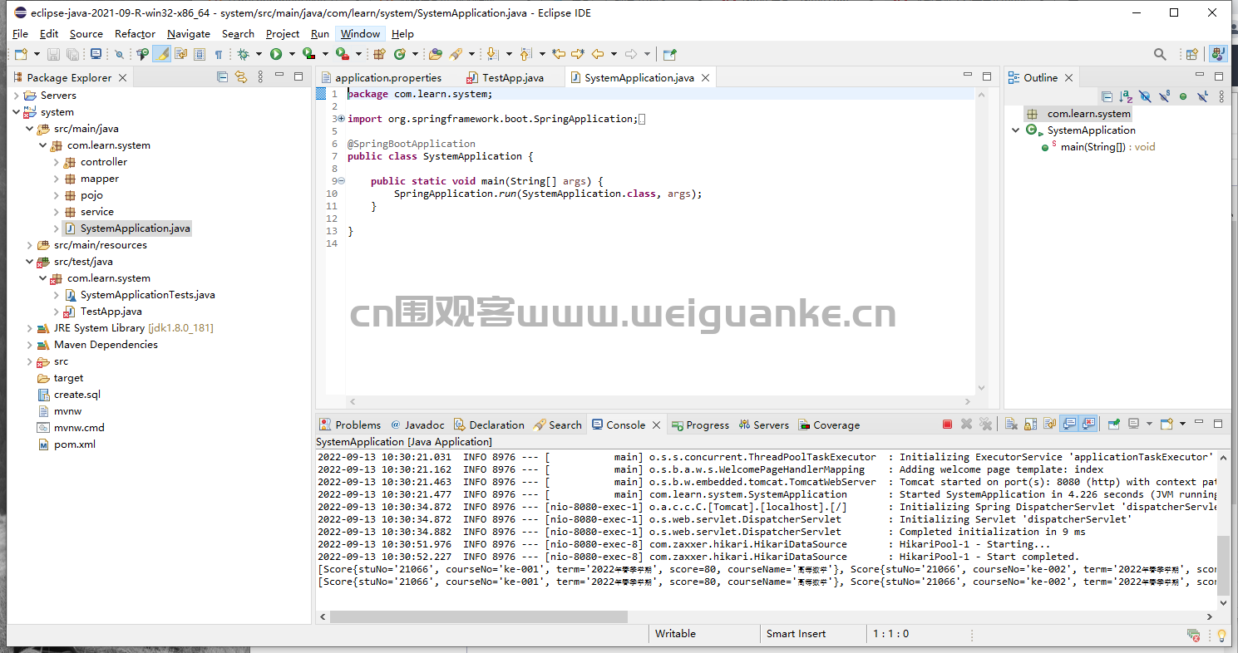
Task: Click the toolbar Search magnifier icon
Action: [1160, 54]
